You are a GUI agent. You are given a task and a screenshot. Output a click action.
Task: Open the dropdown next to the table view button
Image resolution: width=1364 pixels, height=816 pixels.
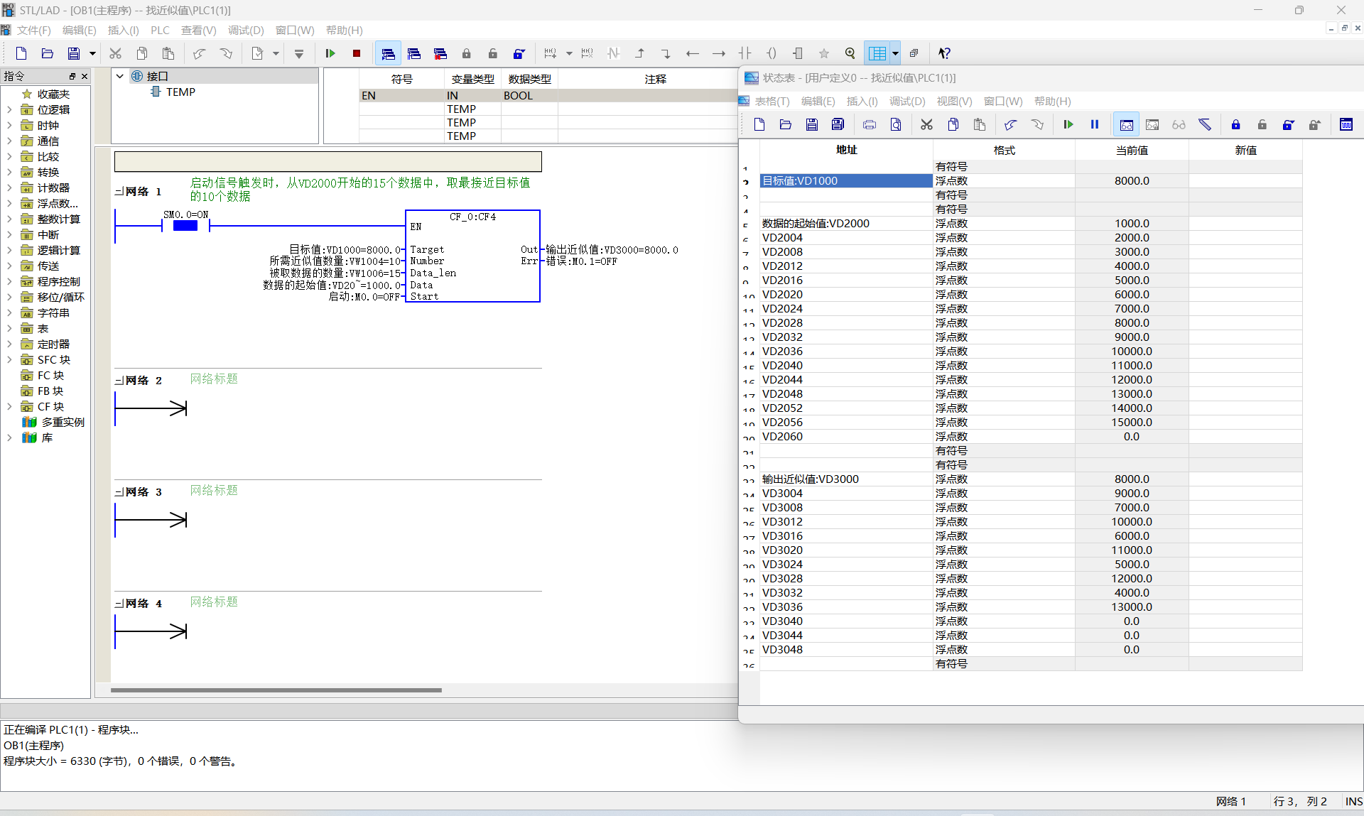click(x=895, y=53)
